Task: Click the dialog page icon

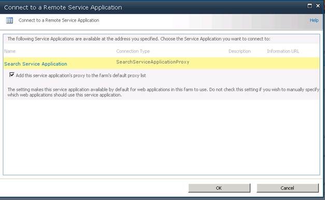Action: [x=9, y=21]
